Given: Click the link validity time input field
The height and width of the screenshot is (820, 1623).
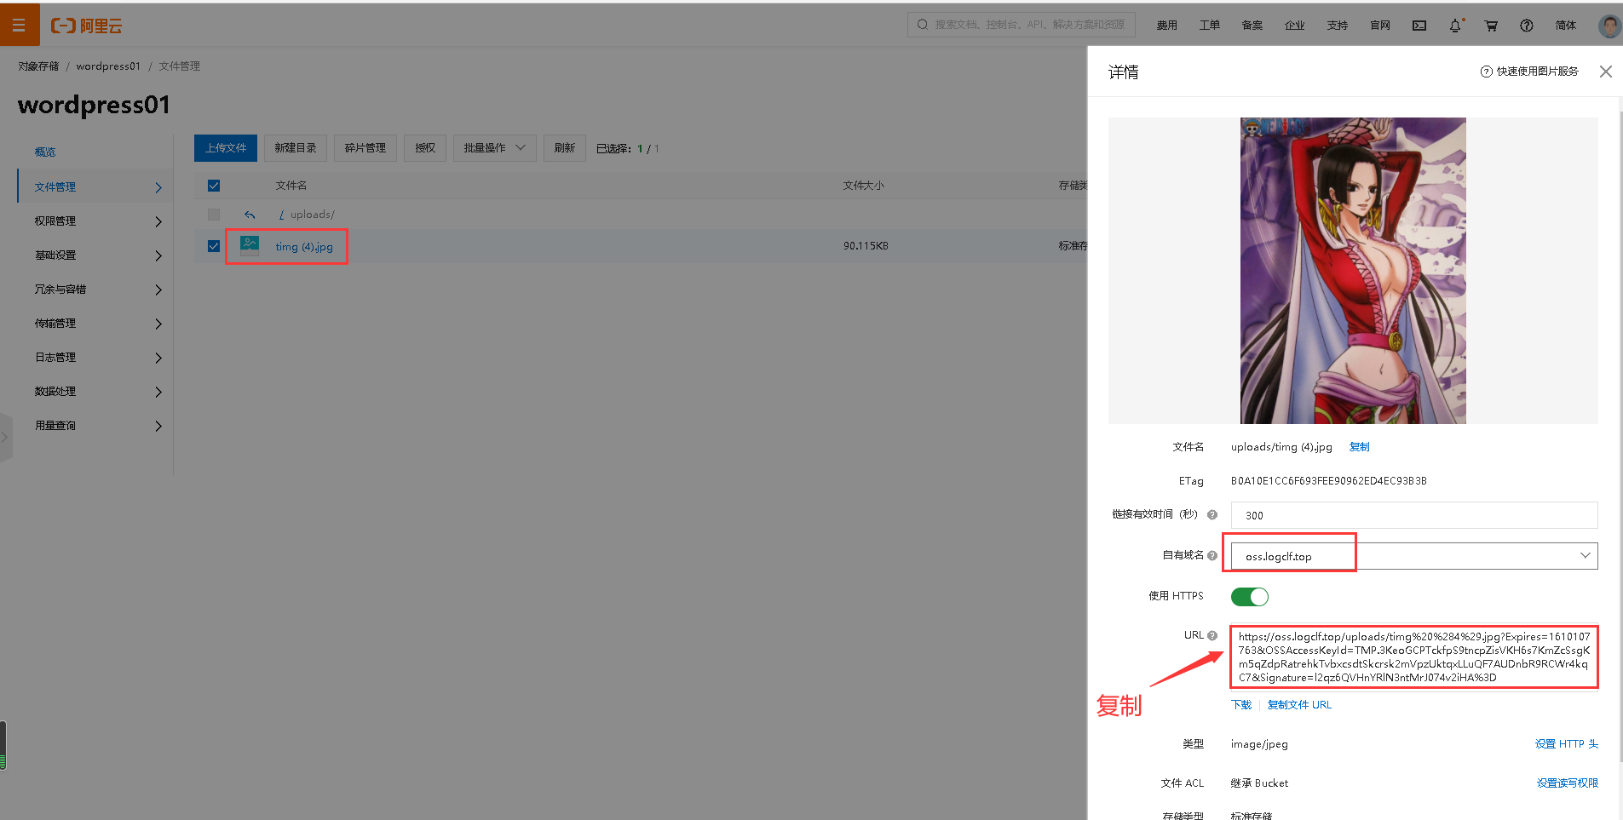Looking at the screenshot, I should tap(1414, 515).
